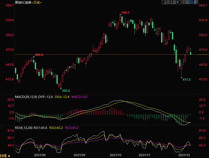This screenshot has height=158, width=209.
Task: Click the 2021/10 date on time axis
Action: (x=116, y=155)
